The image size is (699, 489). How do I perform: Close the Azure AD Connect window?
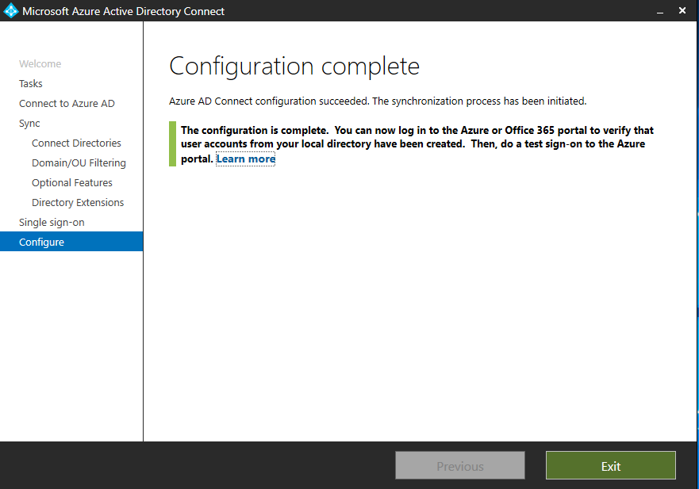tap(682, 10)
